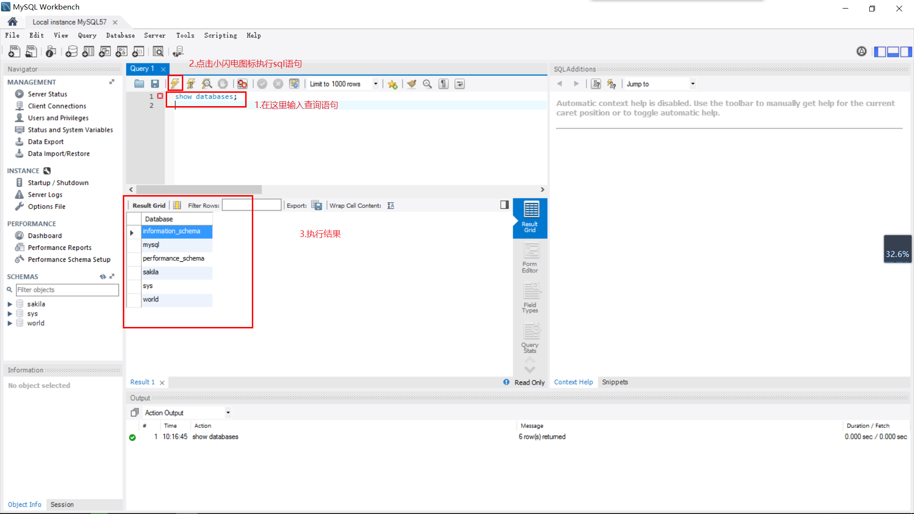The width and height of the screenshot is (914, 514).
Task: Toggle word wrapping icon in editor toolbar
Action: click(x=459, y=84)
